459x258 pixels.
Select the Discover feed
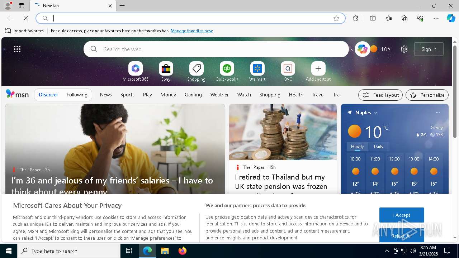coord(48,95)
